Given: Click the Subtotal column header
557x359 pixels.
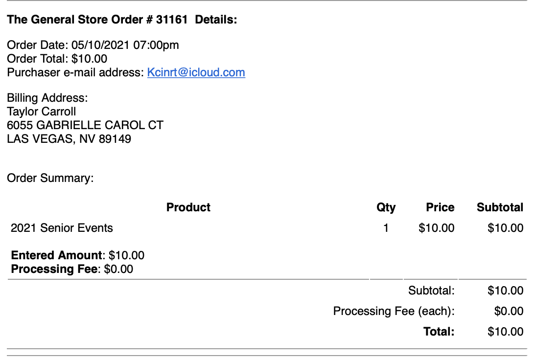Looking at the screenshot, I should click(x=500, y=207).
